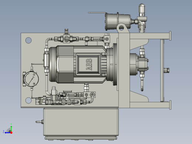Image resolution: width=192 pixels, height=144 pixels.
Task: Select the motor's rear fan cover
Action: tap(53, 64)
